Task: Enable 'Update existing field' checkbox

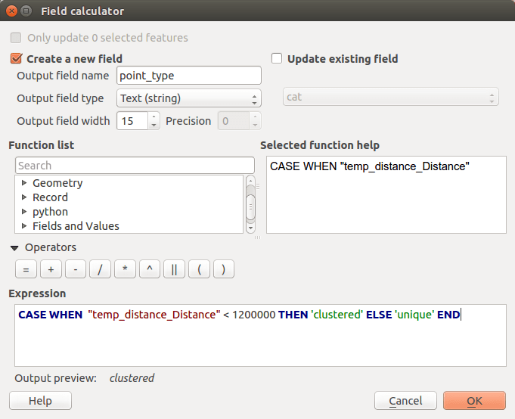Action: pyautogui.click(x=277, y=58)
